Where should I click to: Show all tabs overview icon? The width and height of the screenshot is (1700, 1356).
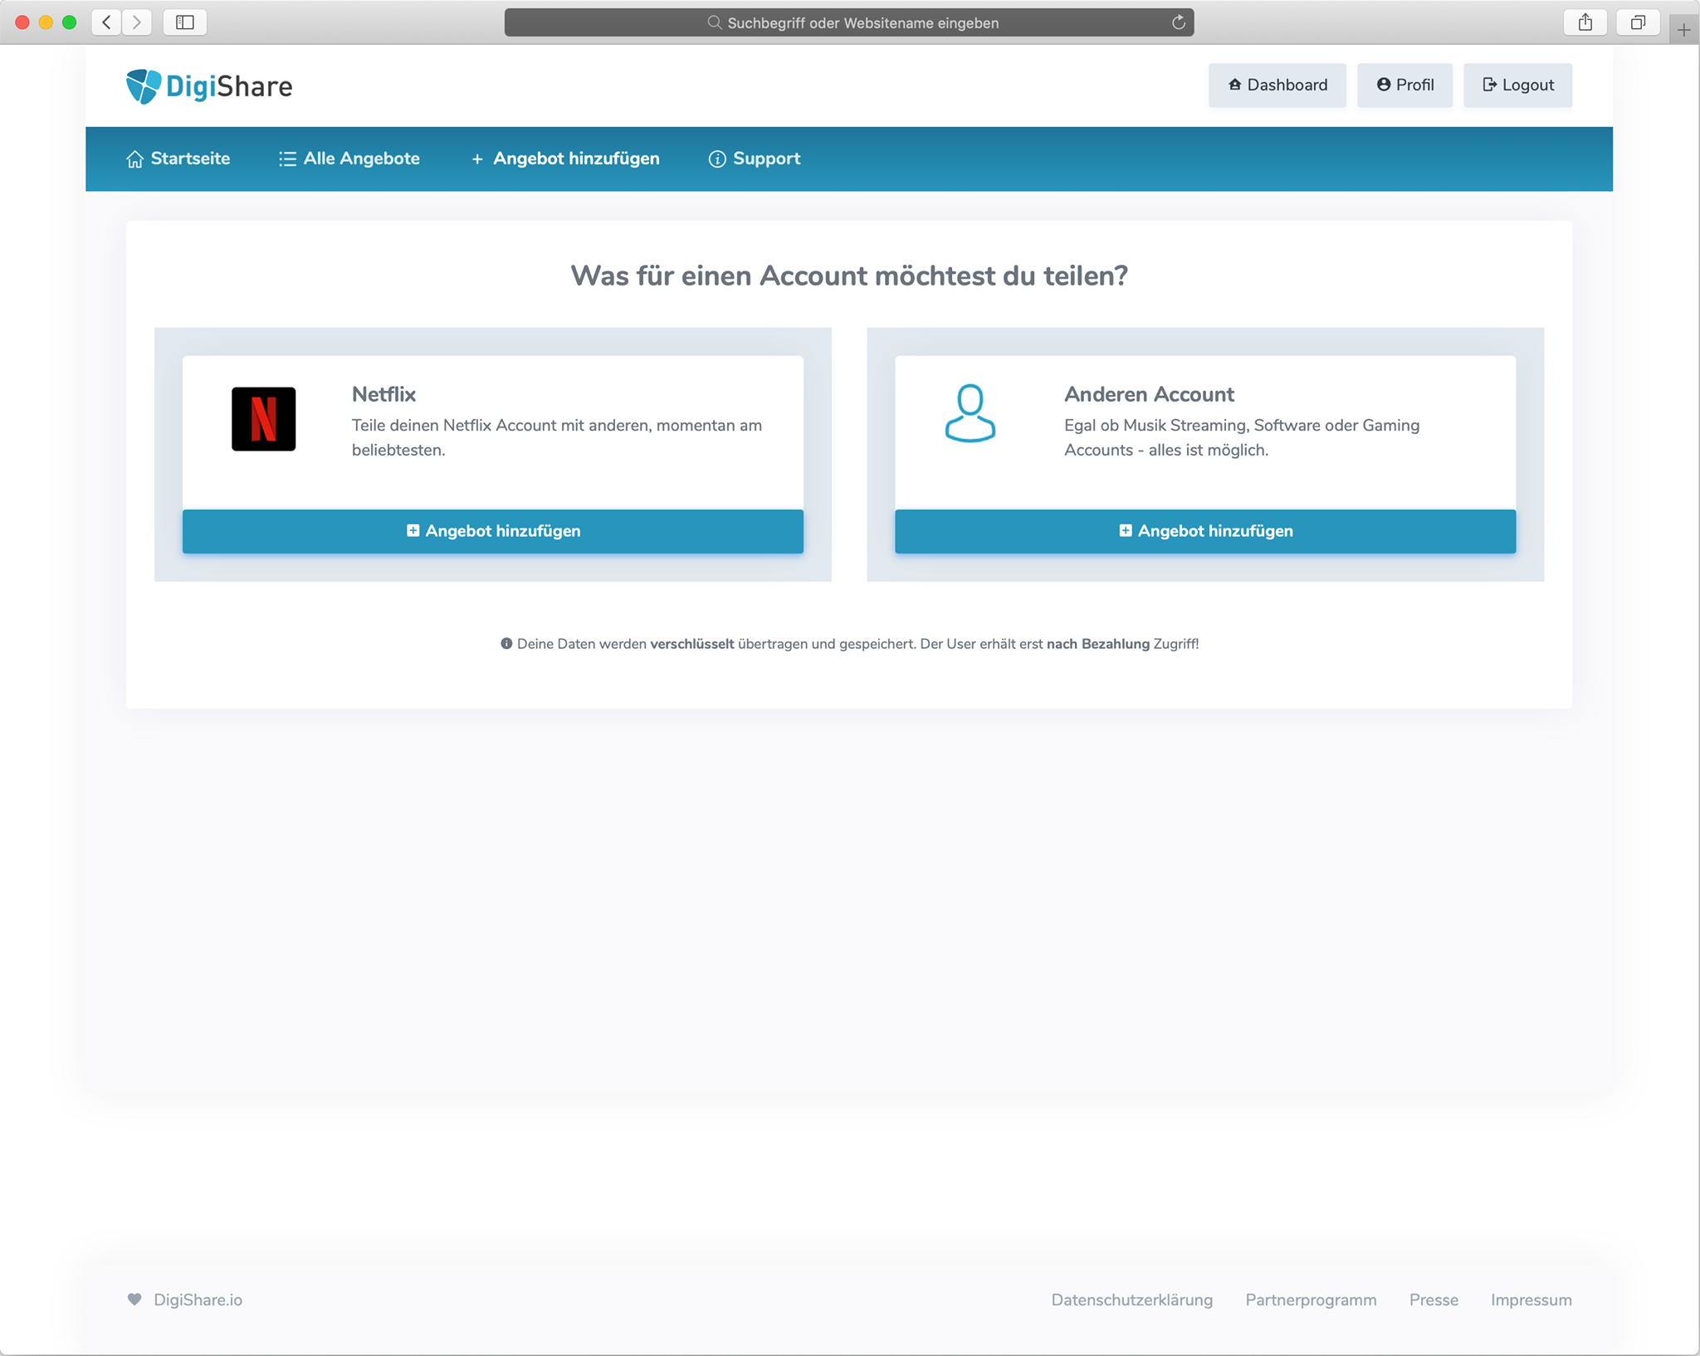[x=1638, y=22]
